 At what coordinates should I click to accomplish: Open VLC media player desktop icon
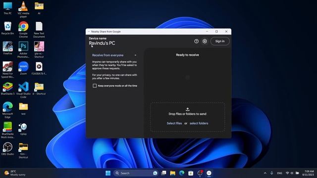coord(23,9)
